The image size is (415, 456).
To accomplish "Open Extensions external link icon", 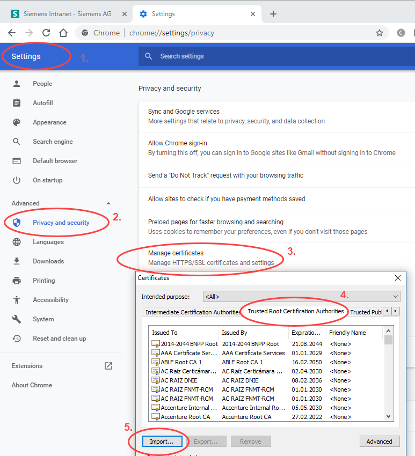I will click(x=108, y=366).
